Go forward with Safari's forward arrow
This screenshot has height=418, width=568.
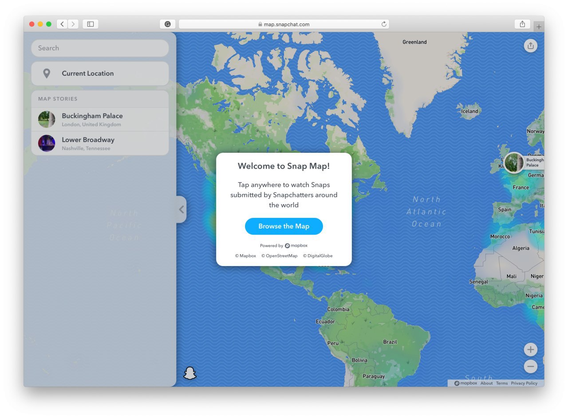click(x=73, y=24)
